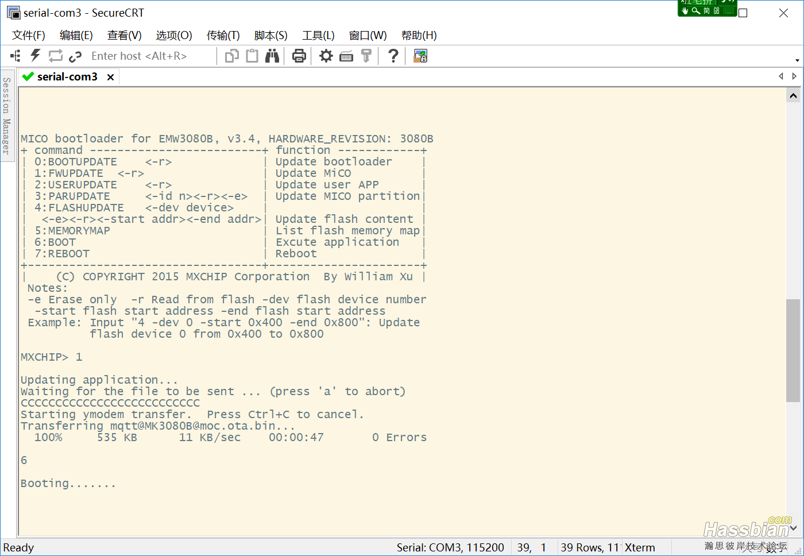Click the terminal scrollbar thumb
804x556 pixels.
click(793, 350)
